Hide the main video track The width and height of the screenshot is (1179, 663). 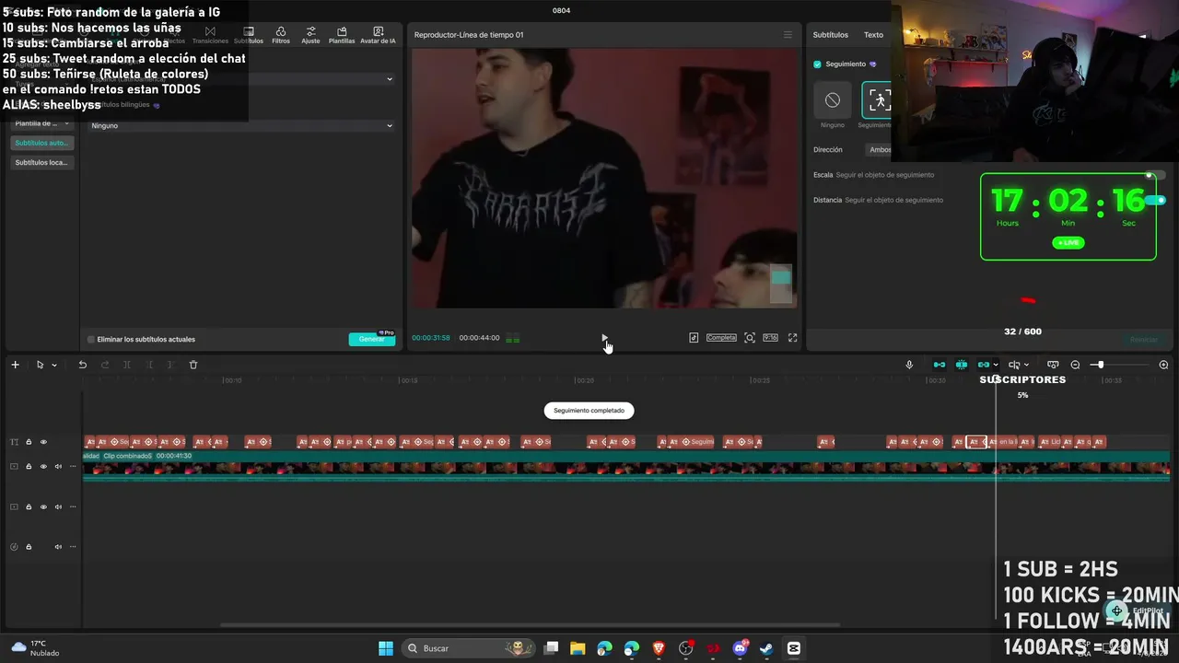pos(43,467)
